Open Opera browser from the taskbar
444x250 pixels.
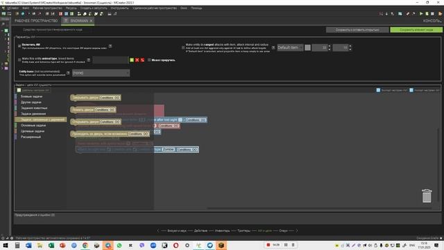176,245
